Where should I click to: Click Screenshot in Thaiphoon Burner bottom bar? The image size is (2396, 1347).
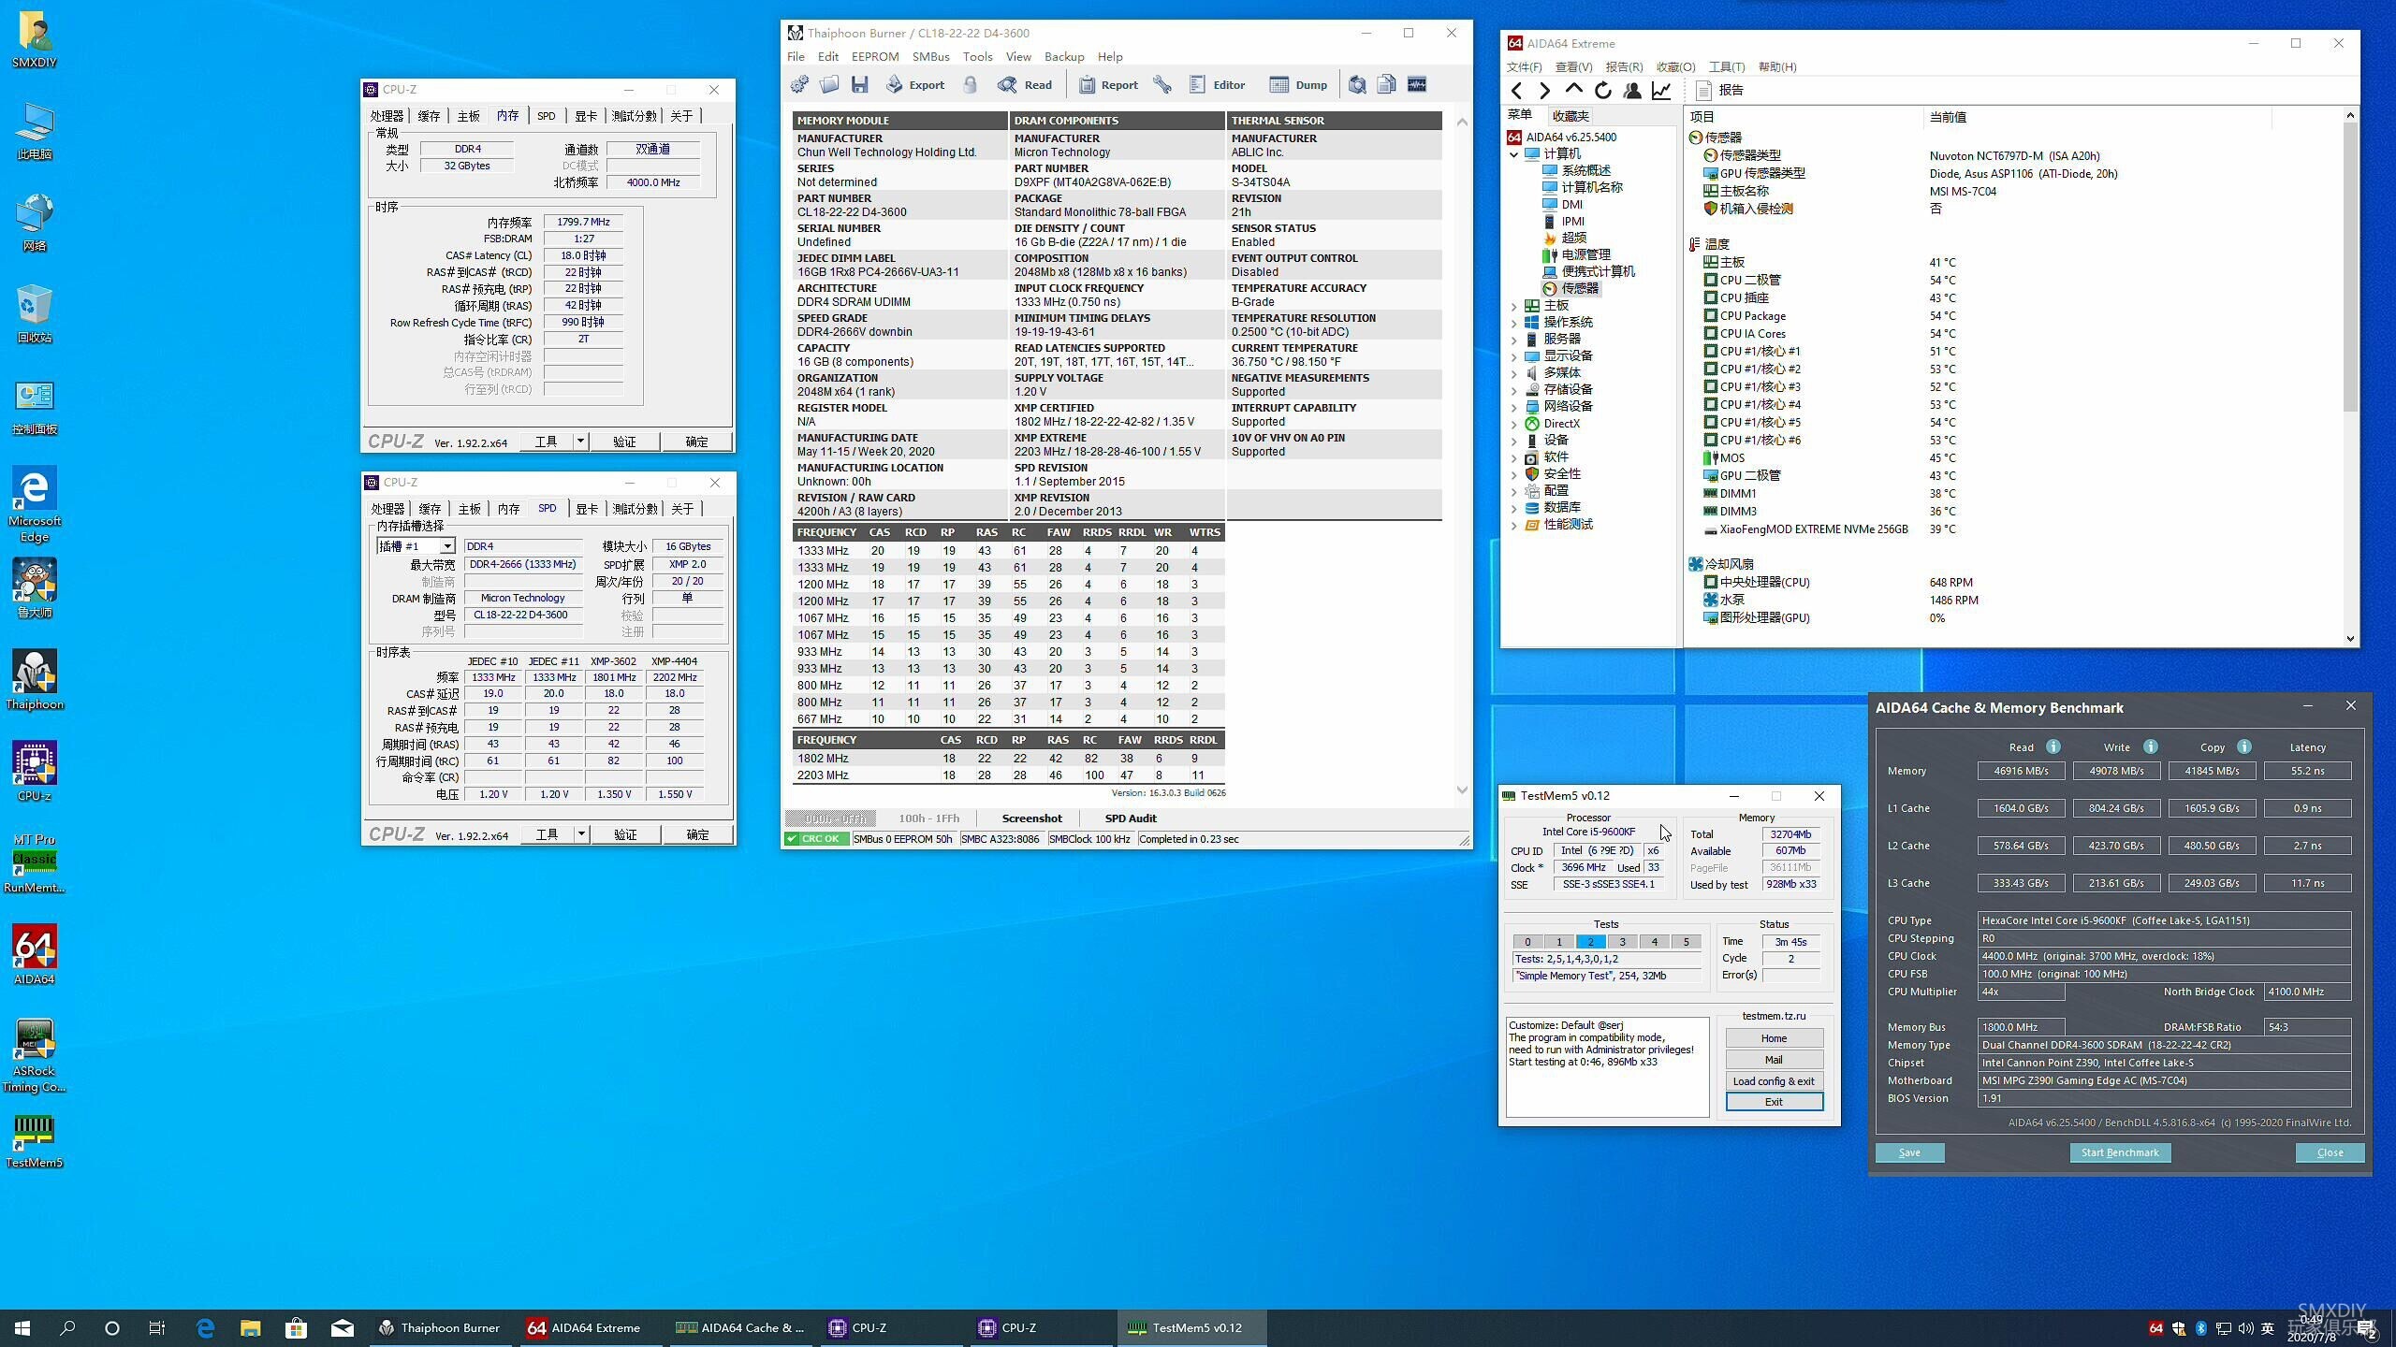click(x=1031, y=818)
